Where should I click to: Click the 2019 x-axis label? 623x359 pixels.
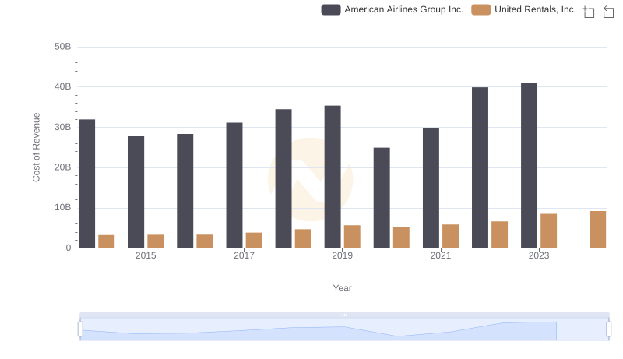click(342, 255)
